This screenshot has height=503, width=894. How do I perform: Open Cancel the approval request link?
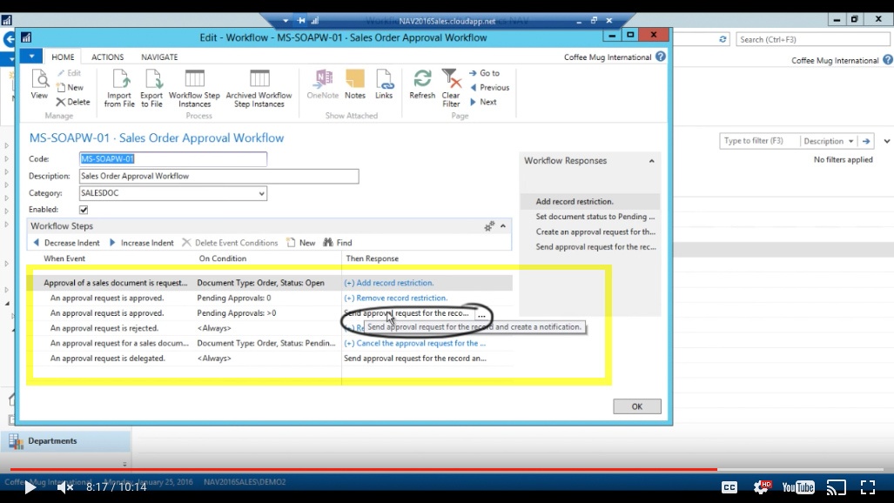point(414,344)
